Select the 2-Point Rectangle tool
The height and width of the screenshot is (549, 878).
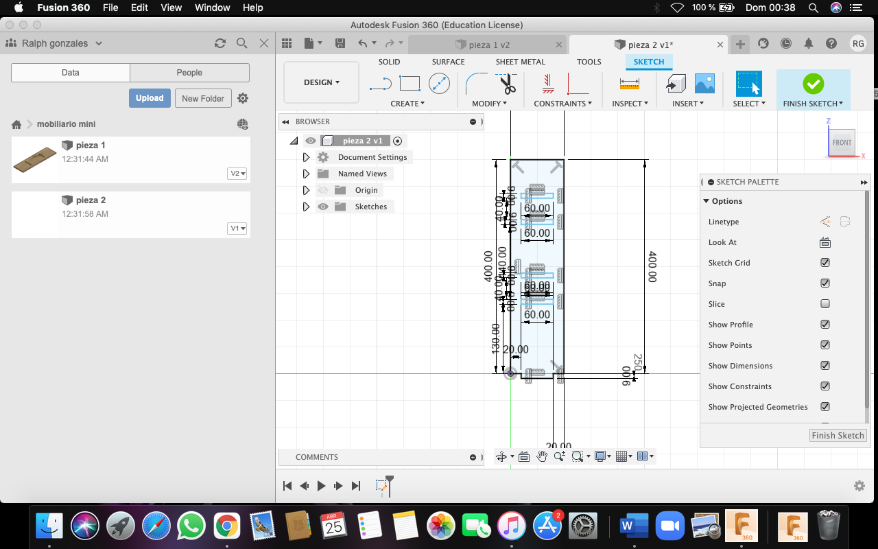(410, 84)
